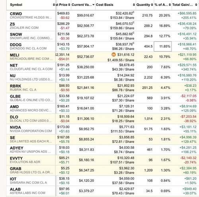Click NET total gain +$29,571.55

tap(187, 65)
